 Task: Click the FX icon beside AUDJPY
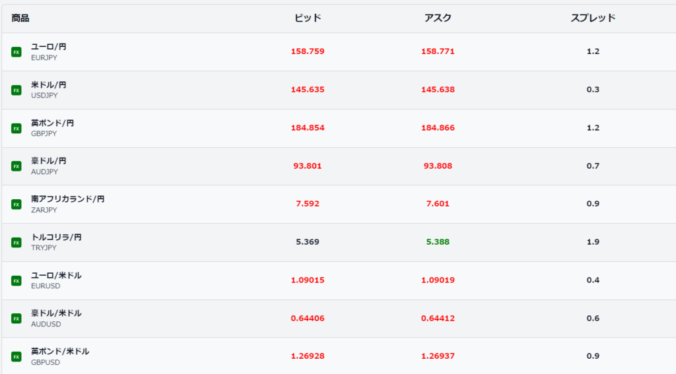[17, 166]
